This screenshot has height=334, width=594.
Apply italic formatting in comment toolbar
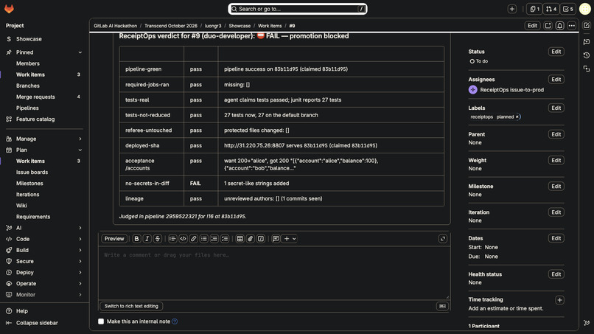coord(147,238)
